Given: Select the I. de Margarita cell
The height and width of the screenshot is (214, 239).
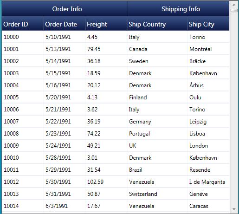Looking at the screenshot, I should (208, 182).
